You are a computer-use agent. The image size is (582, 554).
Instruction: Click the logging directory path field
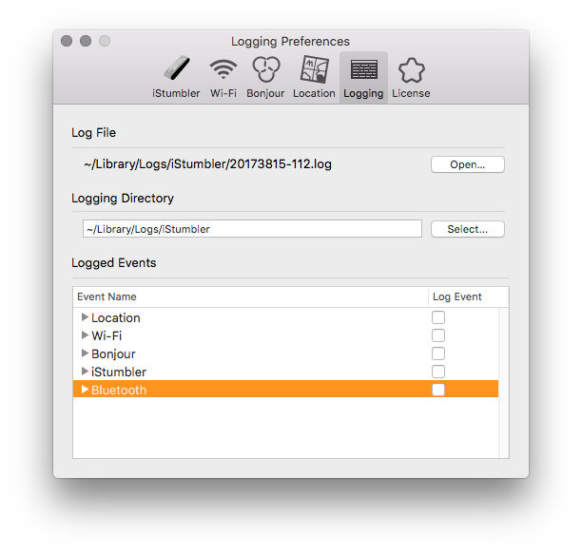(x=252, y=228)
